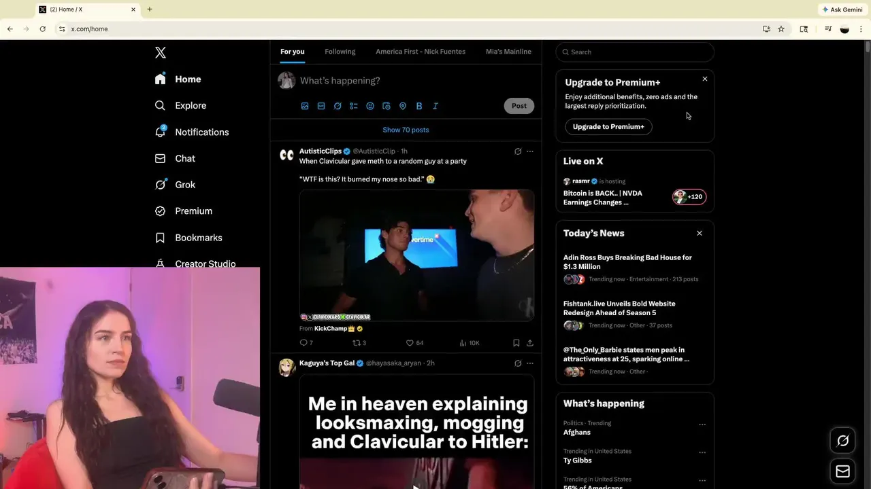Open Kaguya's Top Gal profile avatar
This screenshot has width=871, height=489.
pos(286,367)
